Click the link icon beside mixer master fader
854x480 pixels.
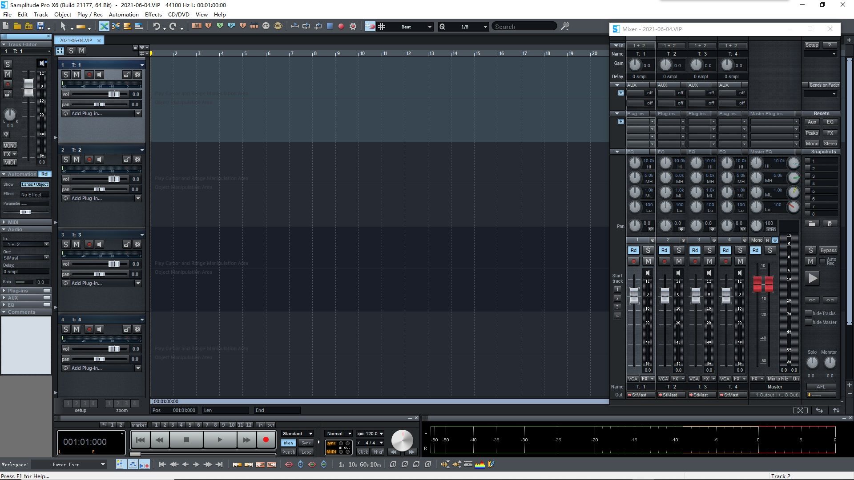(812, 300)
